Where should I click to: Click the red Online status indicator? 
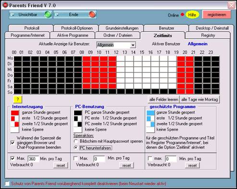(x=182, y=14)
